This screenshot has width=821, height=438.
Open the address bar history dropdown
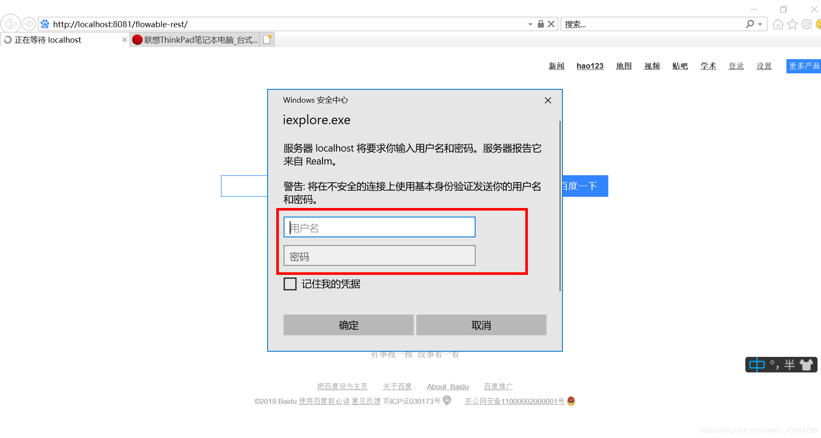(530, 24)
